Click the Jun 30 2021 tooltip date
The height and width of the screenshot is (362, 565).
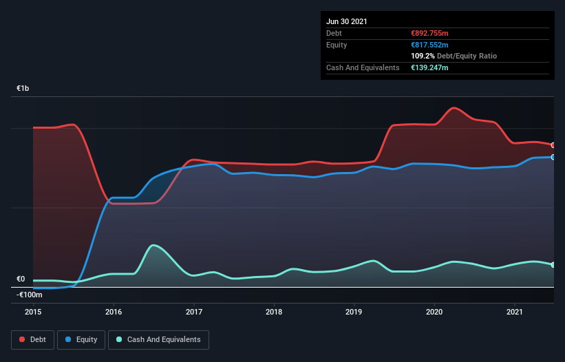(347, 21)
